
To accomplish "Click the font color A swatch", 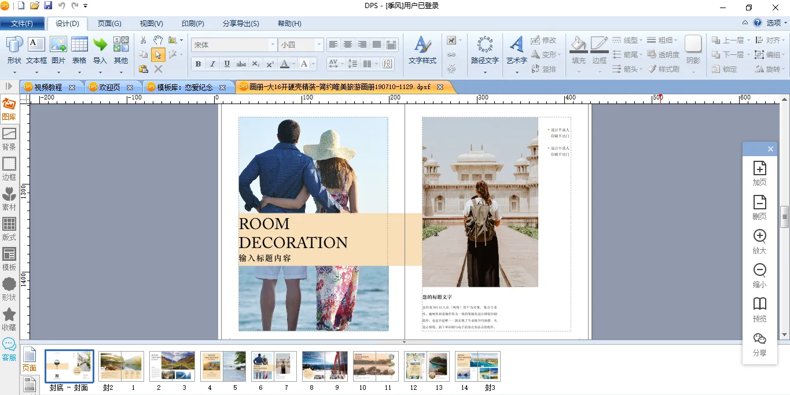I will [284, 64].
